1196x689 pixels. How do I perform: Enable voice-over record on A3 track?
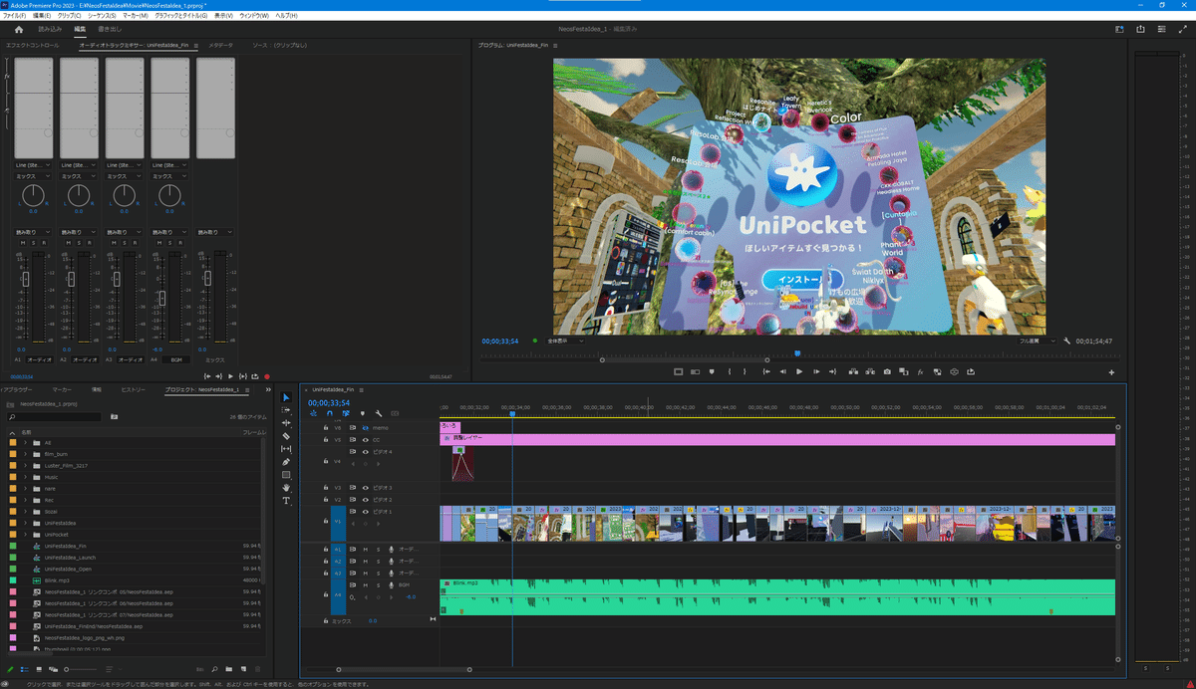pyautogui.click(x=391, y=574)
